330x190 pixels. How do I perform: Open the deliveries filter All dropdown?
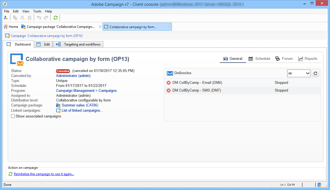(299, 73)
